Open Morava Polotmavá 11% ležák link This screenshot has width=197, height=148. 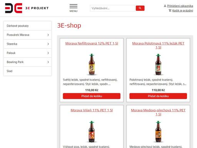point(158,45)
